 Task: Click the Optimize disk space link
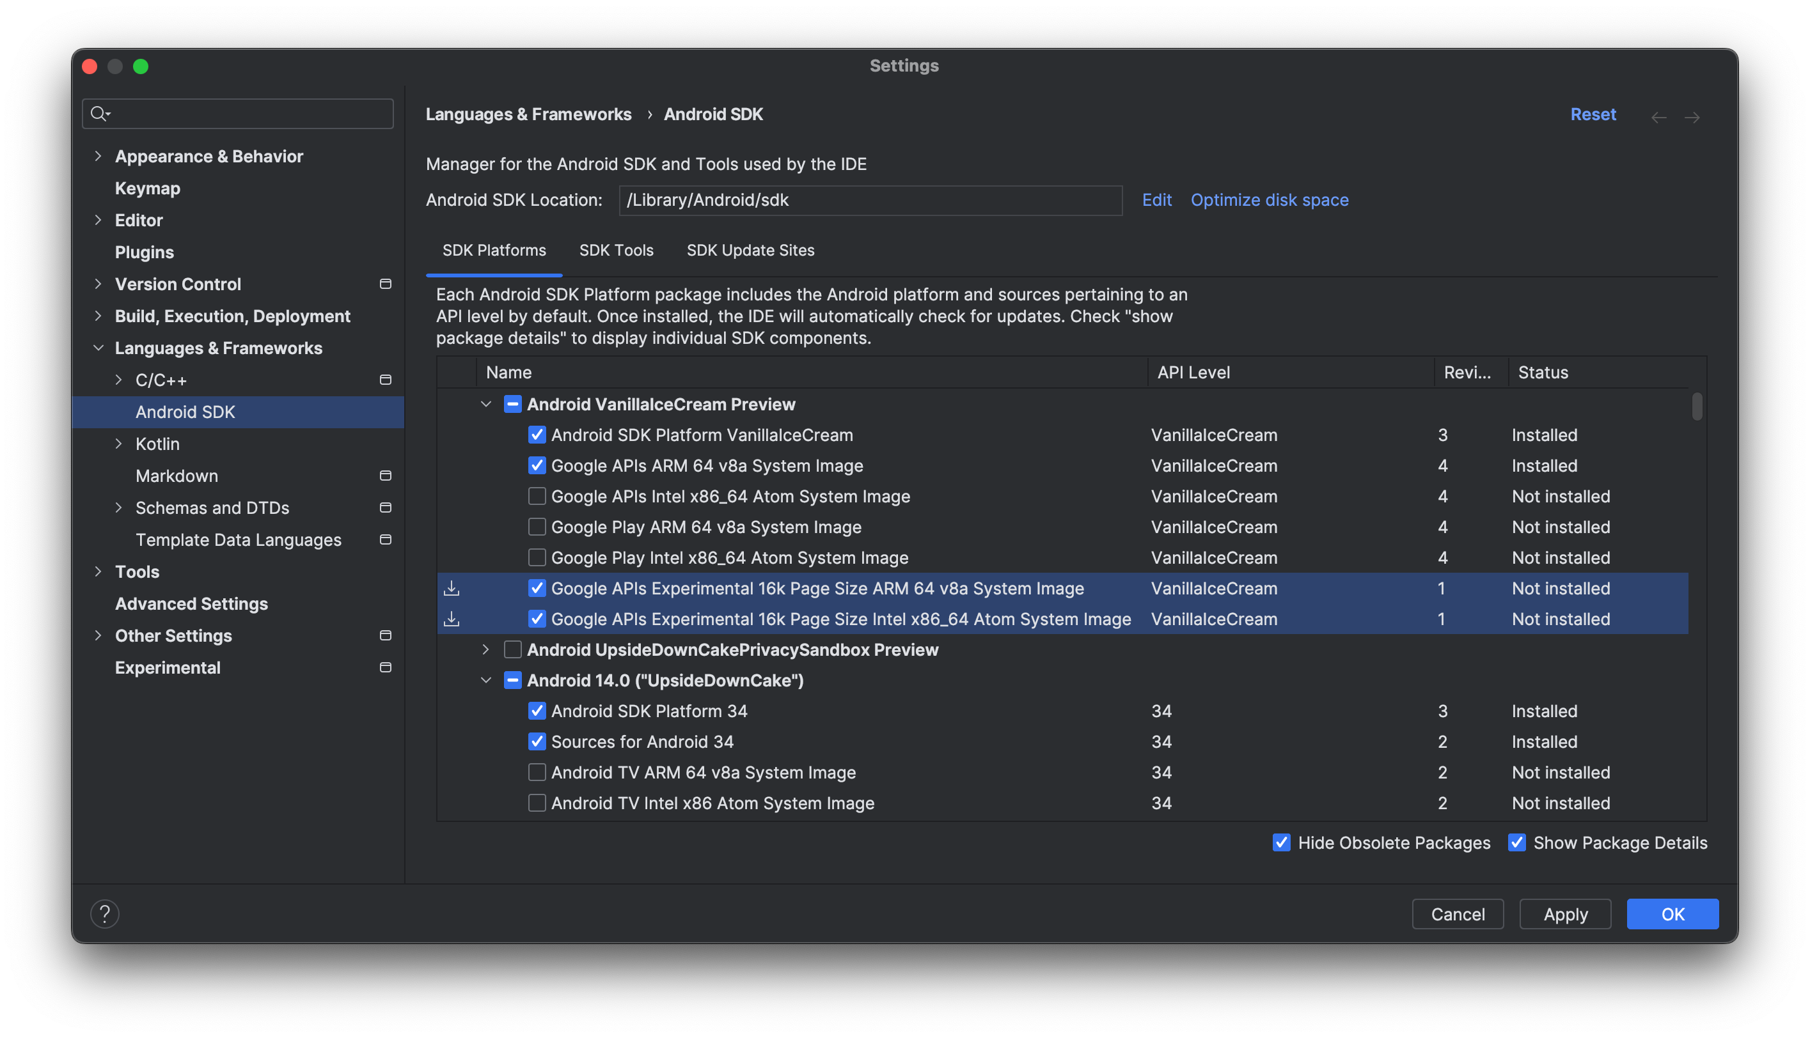pos(1269,198)
